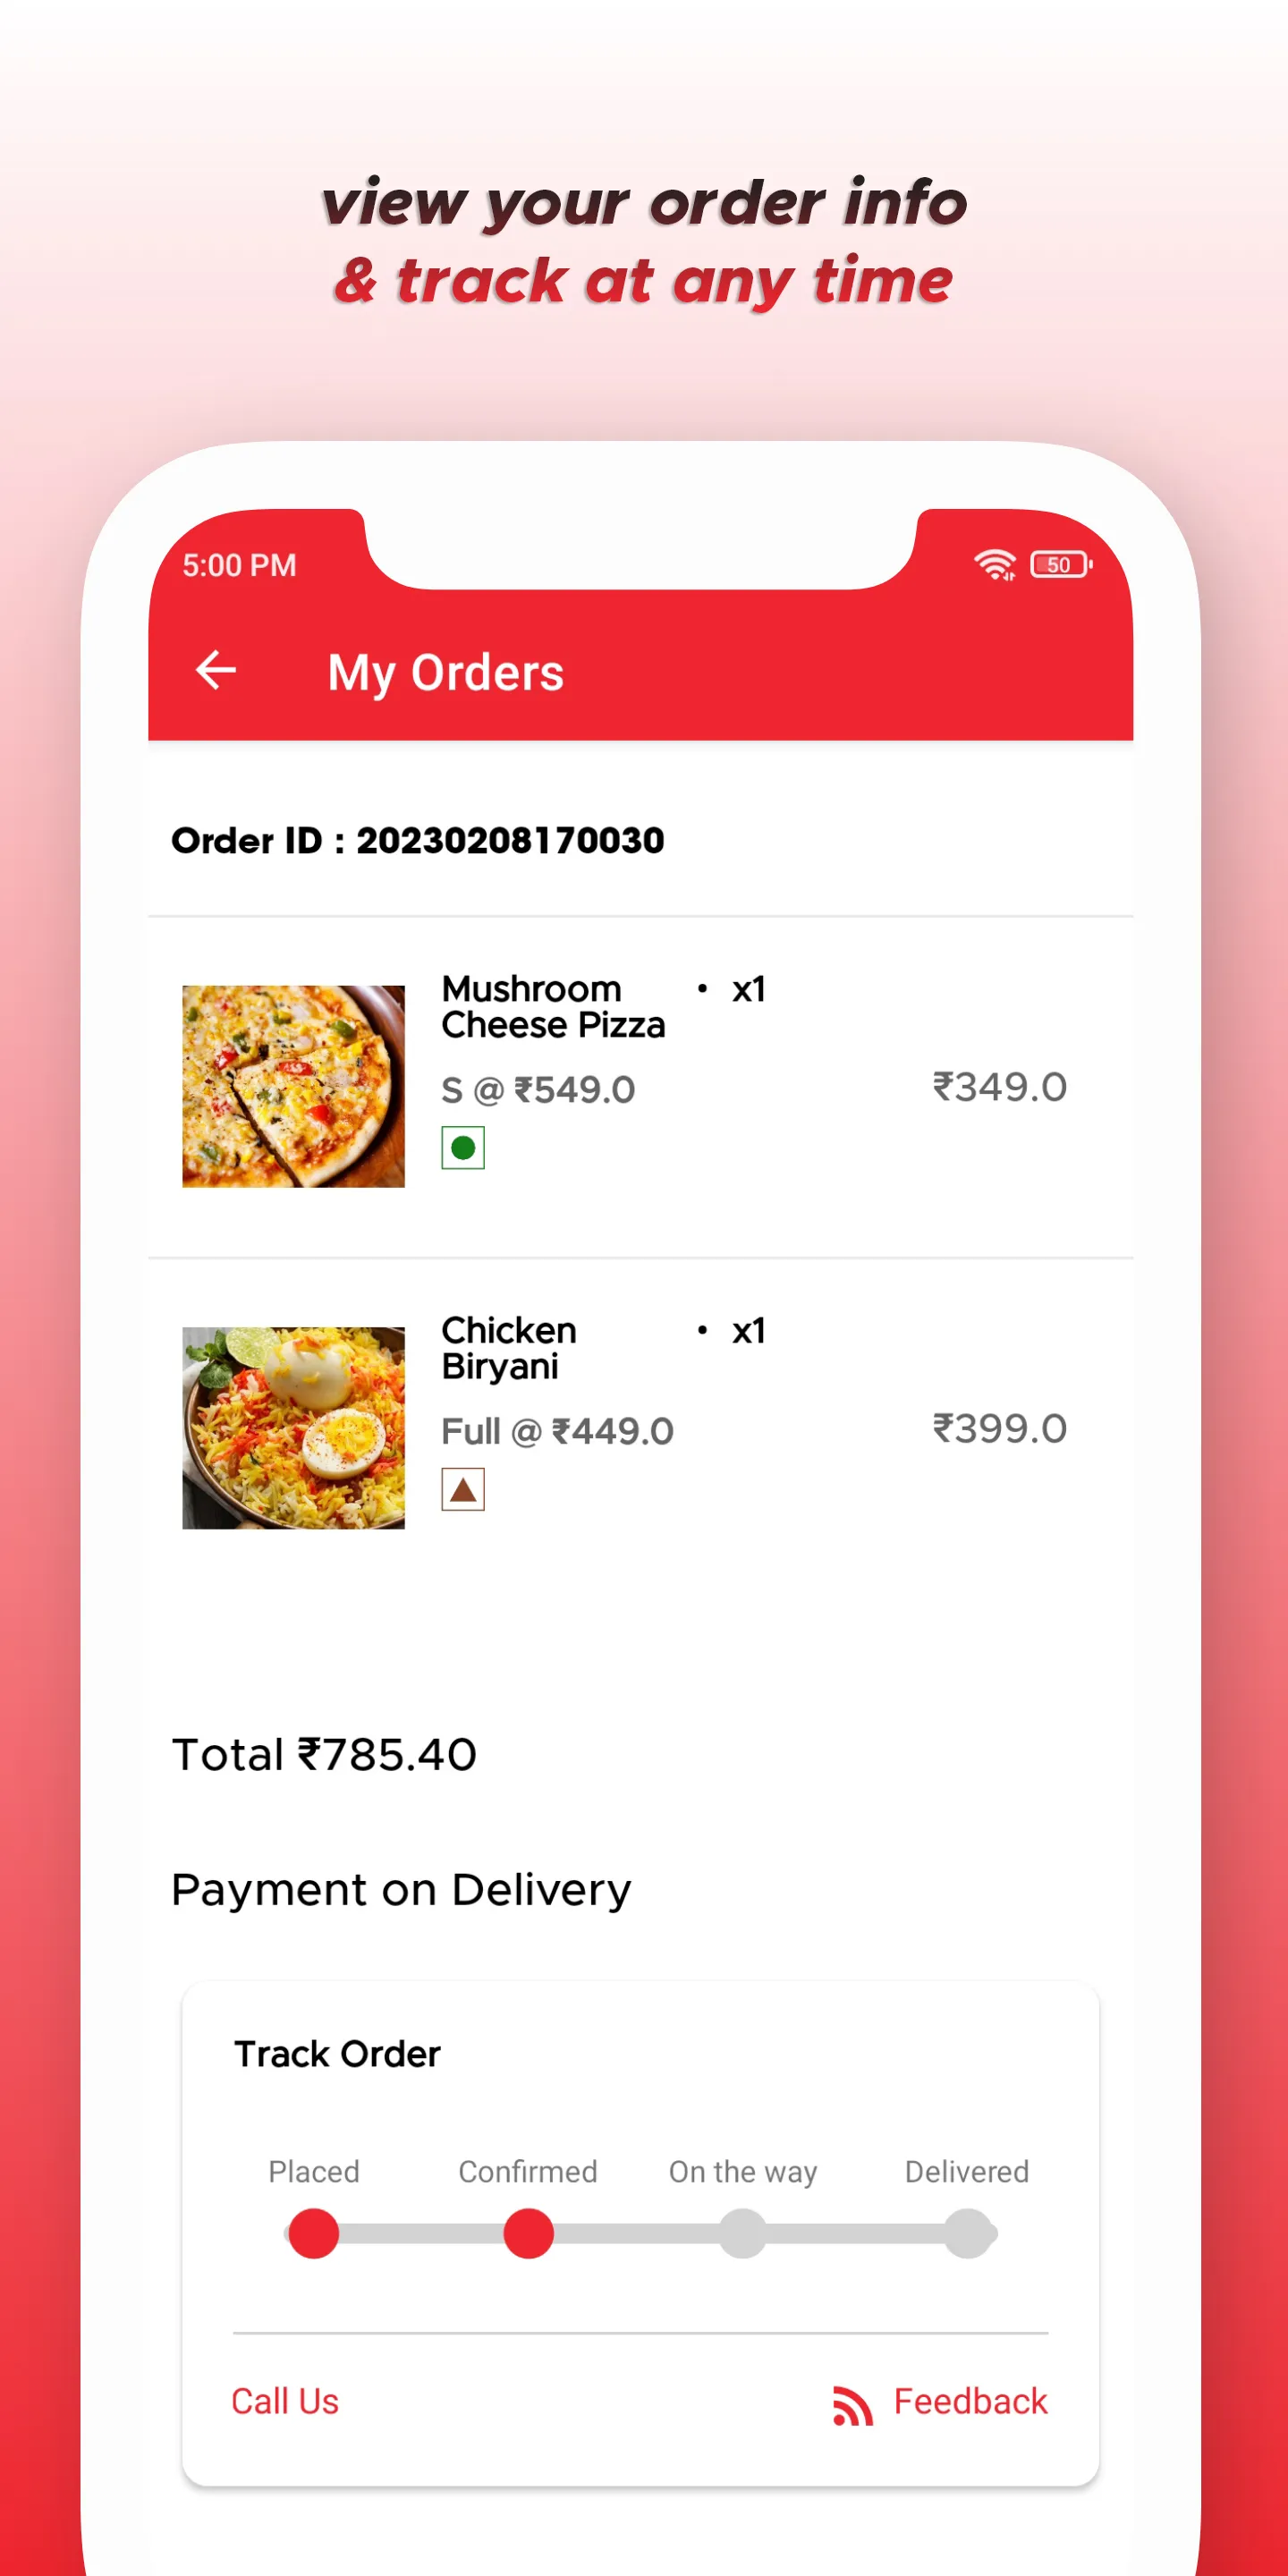Image resolution: width=1288 pixels, height=2576 pixels.
Task: Tap the Chicken Biryani item name
Action: [509, 1348]
